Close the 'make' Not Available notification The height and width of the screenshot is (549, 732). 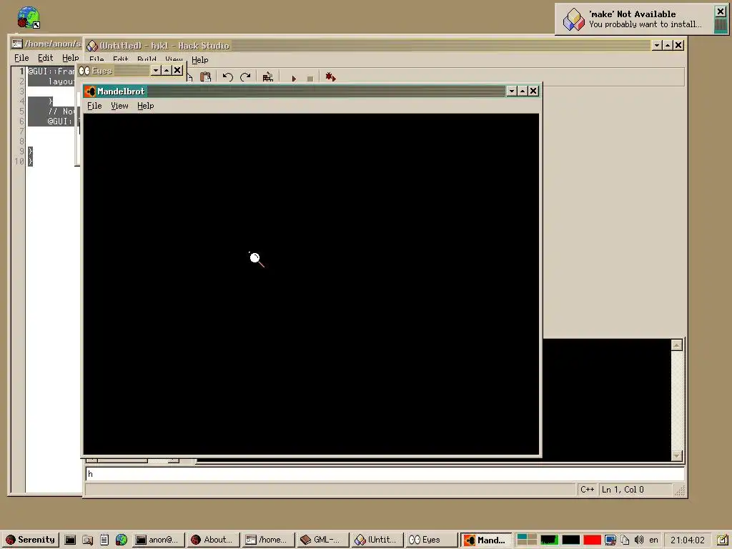pos(721,11)
